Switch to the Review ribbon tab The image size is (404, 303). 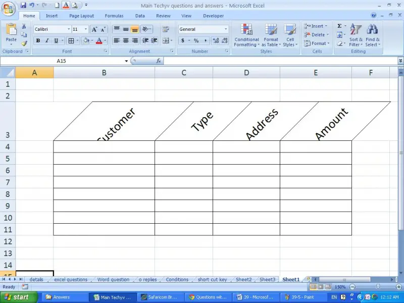(x=163, y=16)
